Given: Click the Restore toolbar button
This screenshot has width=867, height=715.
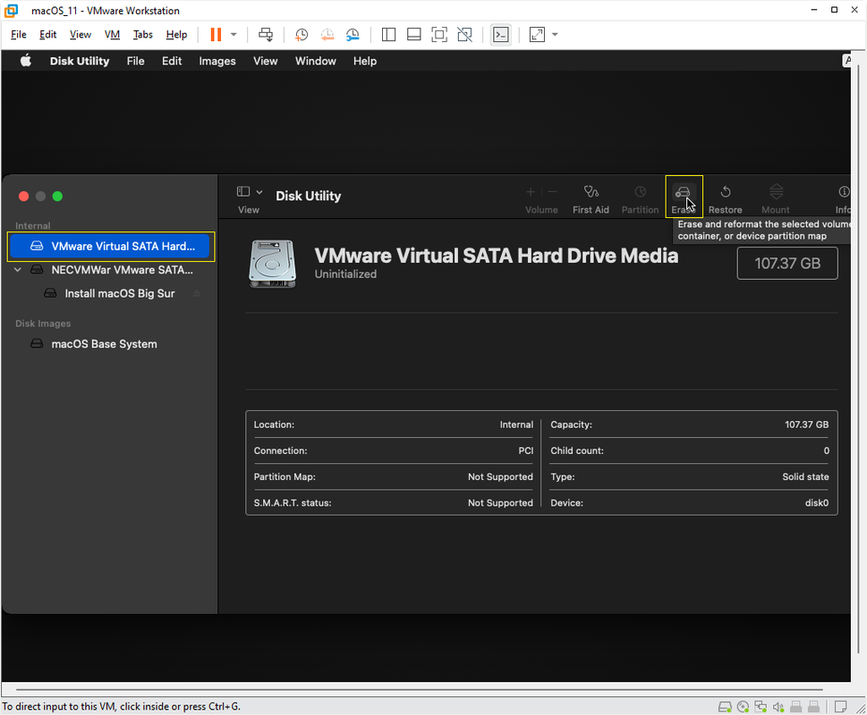Looking at the screenshot, I should coord(726,199).
